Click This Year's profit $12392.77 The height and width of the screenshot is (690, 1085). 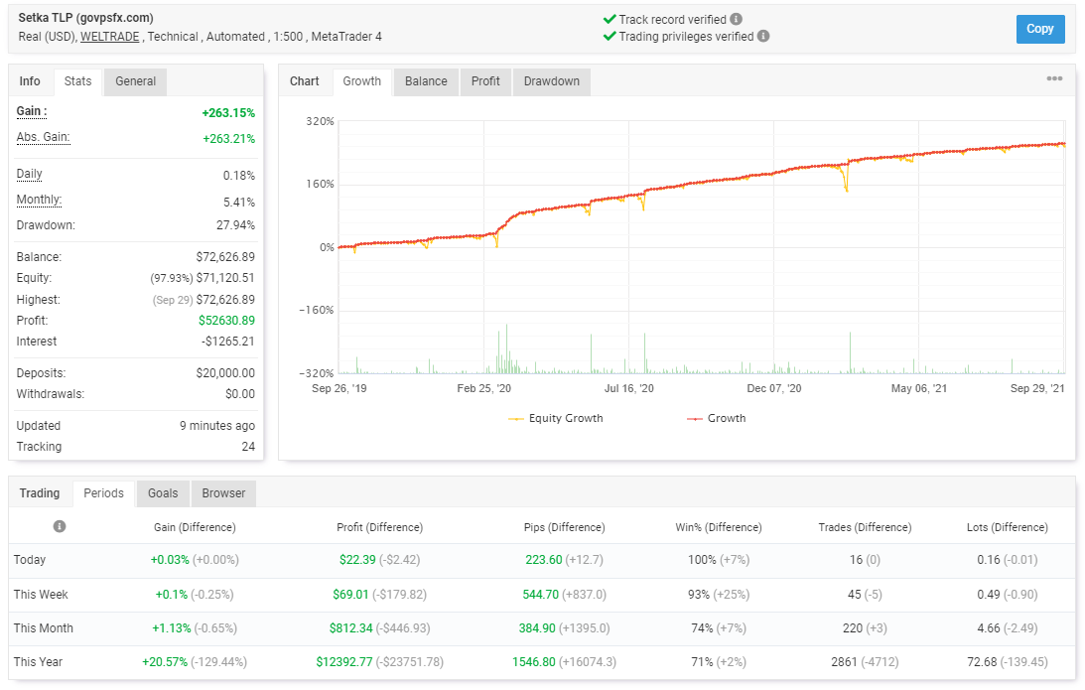point(343,662)
